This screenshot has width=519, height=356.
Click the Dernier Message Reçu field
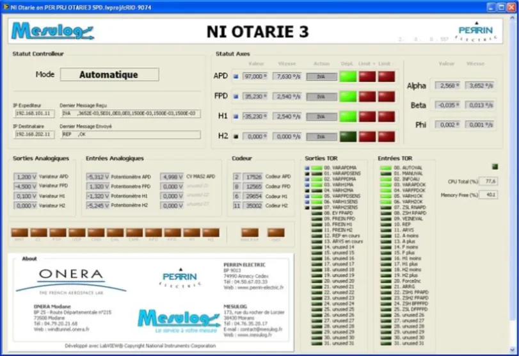coord(131,113)
